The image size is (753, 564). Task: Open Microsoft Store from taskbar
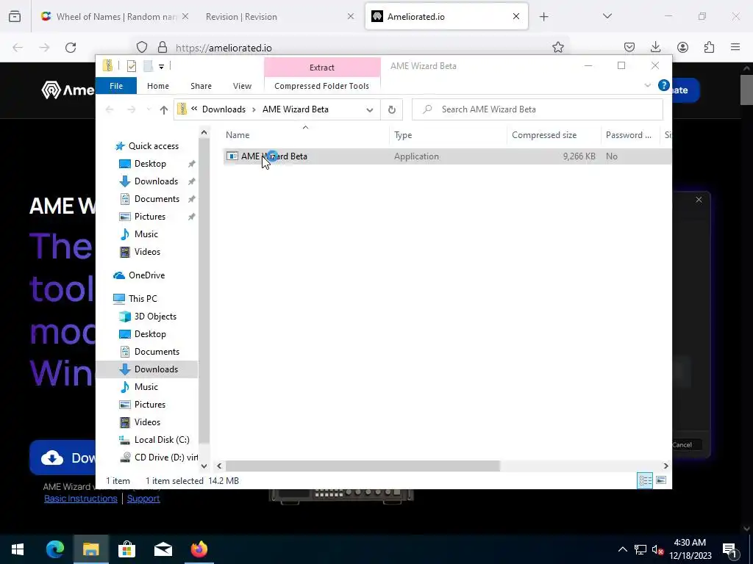tap(126, 549)
